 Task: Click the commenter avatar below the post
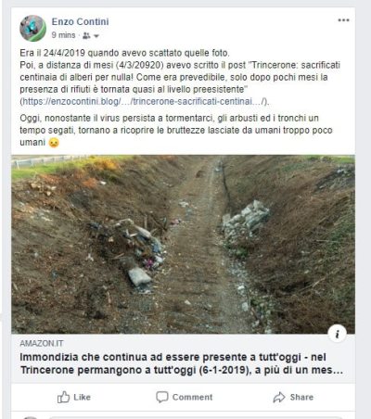(x=31, y=417)
